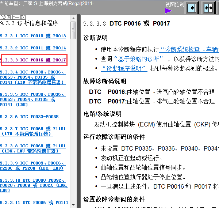Click the 9.3.3 诊断信息和程序 title

coord(29,23)
